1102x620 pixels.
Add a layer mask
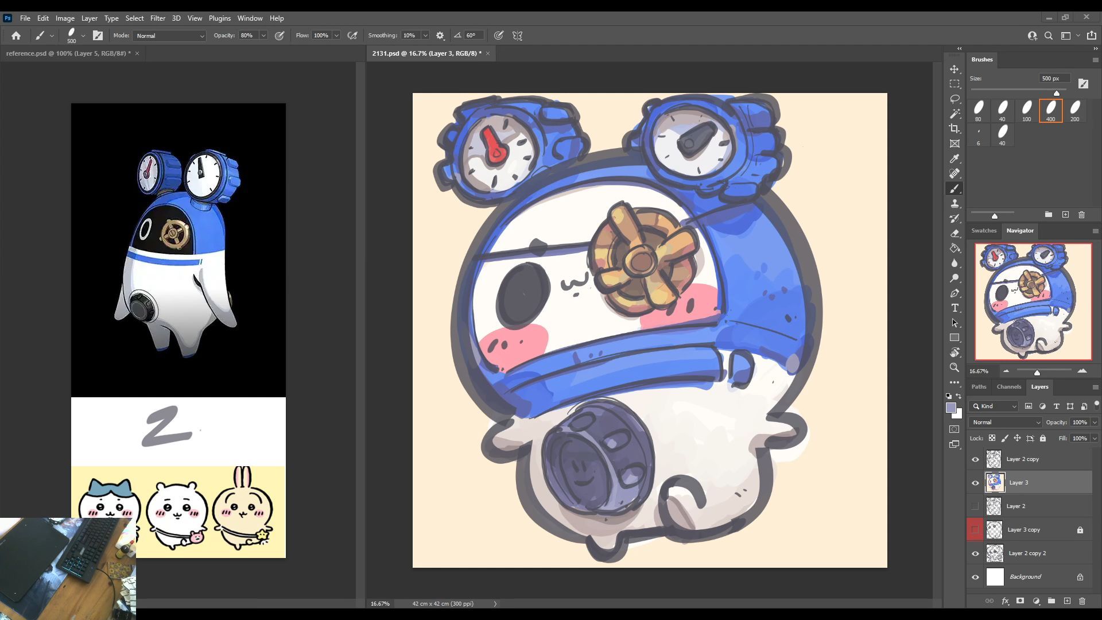pyautogui.click(x=1020, y=601)
